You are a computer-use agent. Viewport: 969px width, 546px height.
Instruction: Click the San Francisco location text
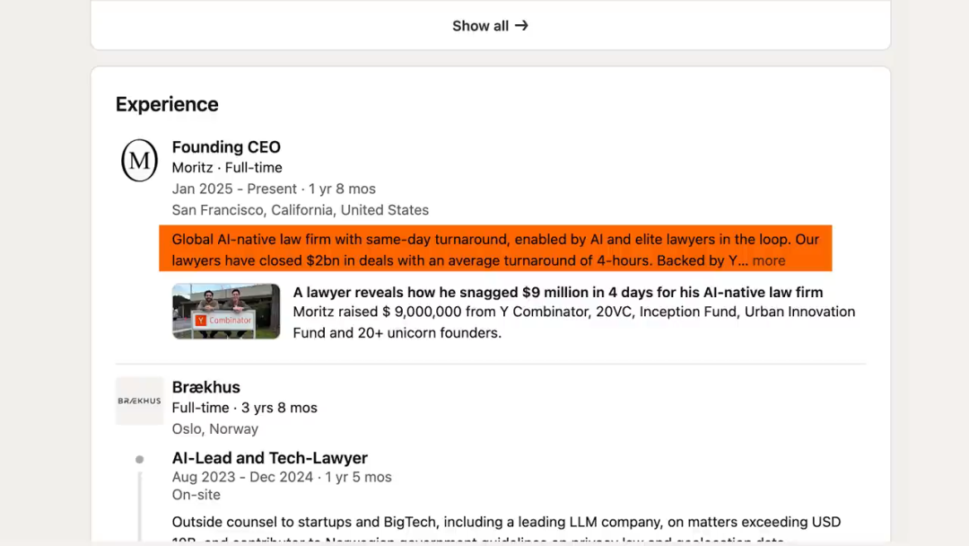(301, 210)
